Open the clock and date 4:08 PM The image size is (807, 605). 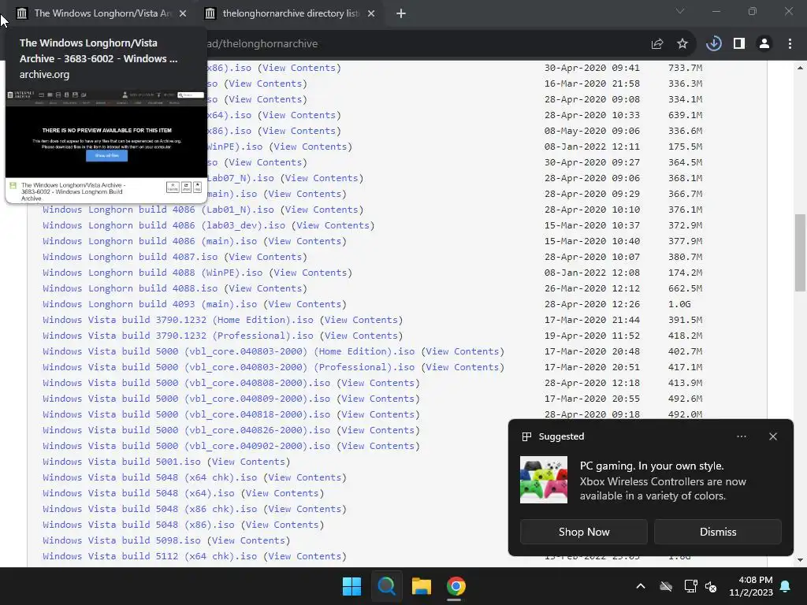coord(751,586)
